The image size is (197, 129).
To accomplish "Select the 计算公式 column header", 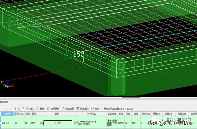I will tap(92, 114).
